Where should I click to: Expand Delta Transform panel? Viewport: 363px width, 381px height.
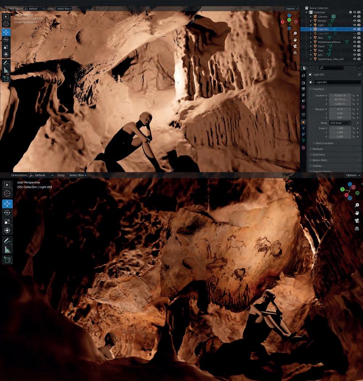point(325,143)
